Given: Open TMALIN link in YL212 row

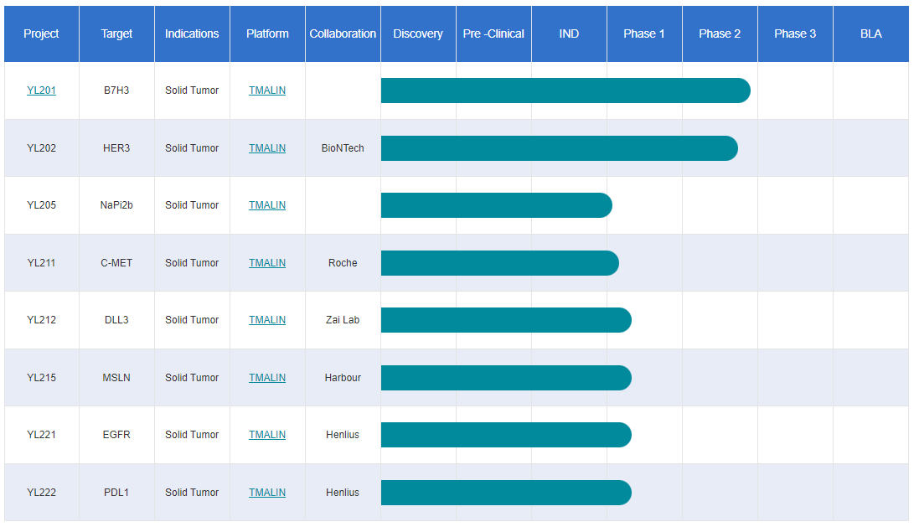Looking at the screenshot, I should point(267,320).
